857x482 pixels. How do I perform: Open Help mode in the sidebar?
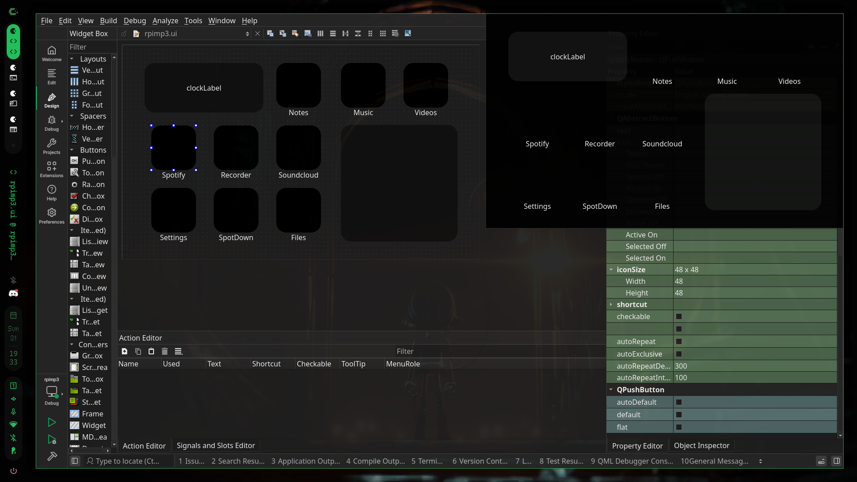pyautogui.click(x=52, y=193)
